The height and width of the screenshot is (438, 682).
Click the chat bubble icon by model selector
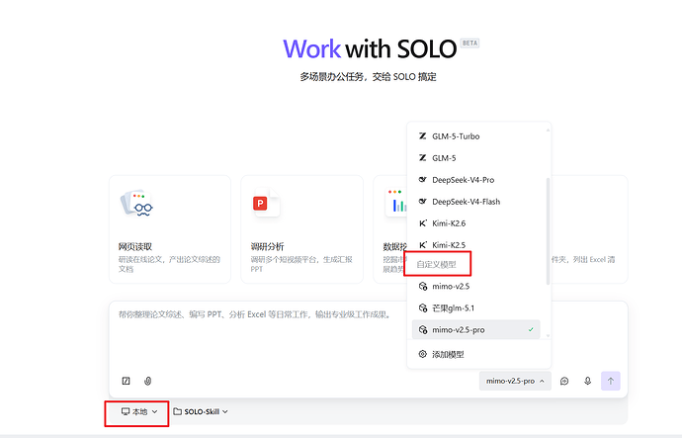click(564, 381)
